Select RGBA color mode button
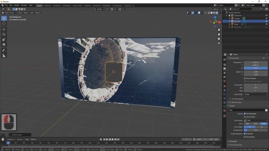This screenshot has width=269, height=151. tap(264, 124)
